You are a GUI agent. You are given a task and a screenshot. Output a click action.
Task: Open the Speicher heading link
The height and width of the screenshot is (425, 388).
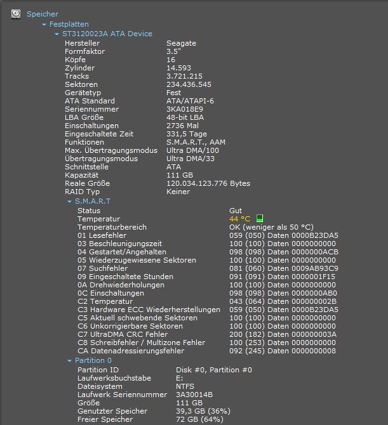(x=43, y=14)
